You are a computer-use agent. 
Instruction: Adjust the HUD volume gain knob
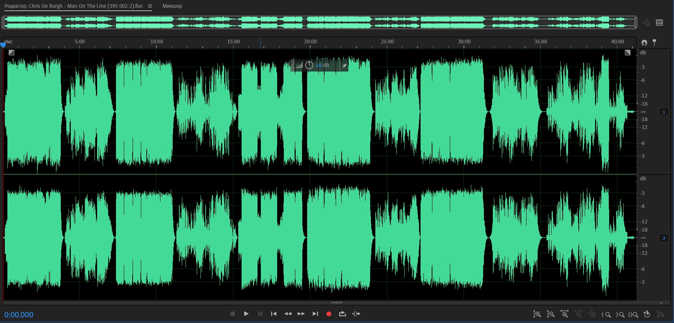click(309, 66)
